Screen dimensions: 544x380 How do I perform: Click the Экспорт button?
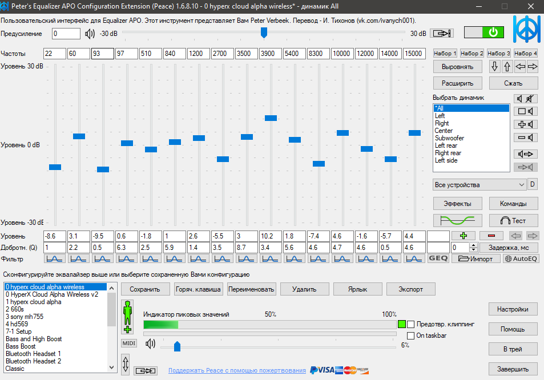tap(411, 289)
